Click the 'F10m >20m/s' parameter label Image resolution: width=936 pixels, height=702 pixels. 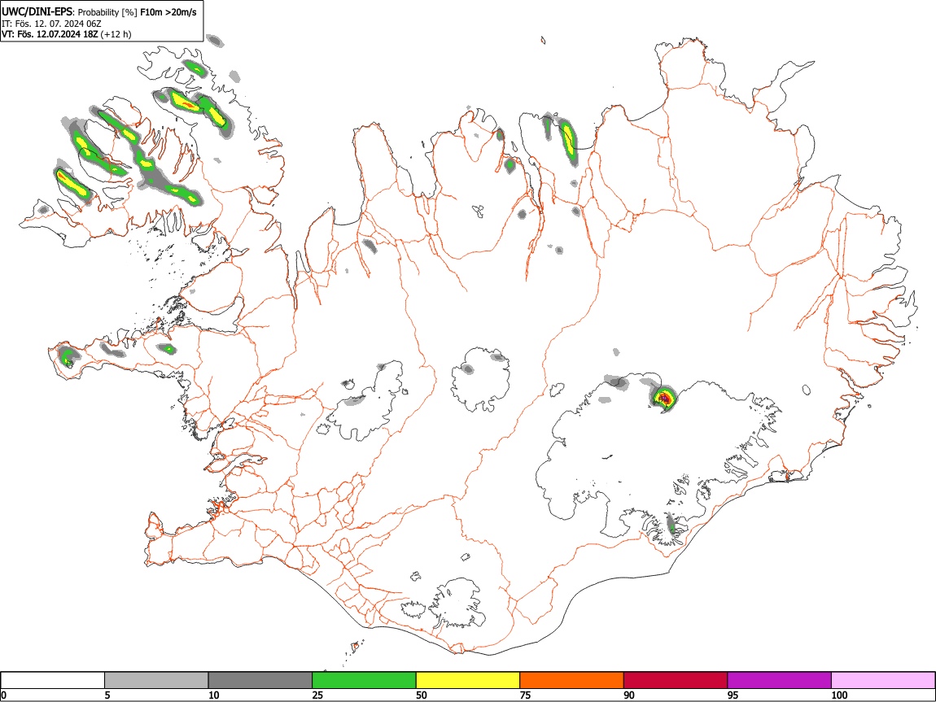168,12
